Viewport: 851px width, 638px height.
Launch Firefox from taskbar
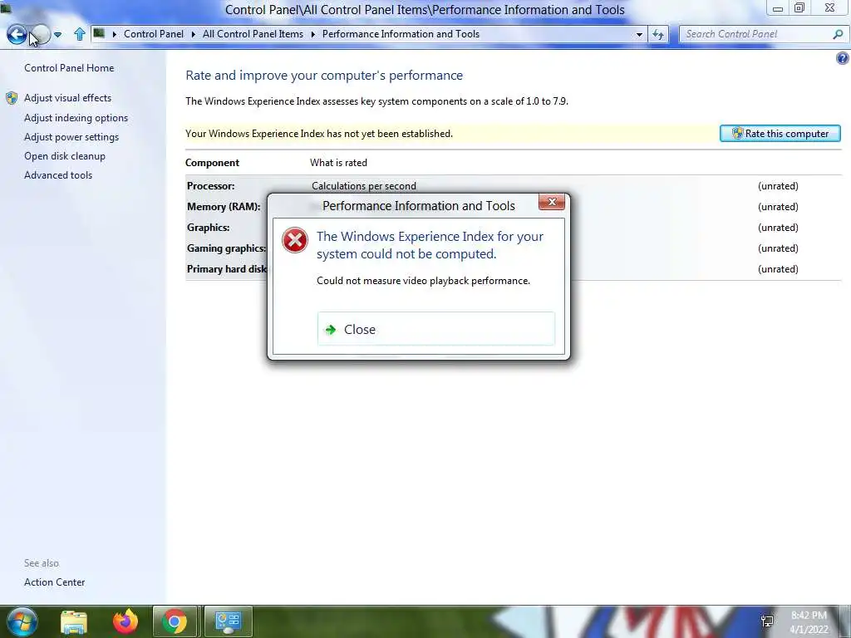[125, 621]
